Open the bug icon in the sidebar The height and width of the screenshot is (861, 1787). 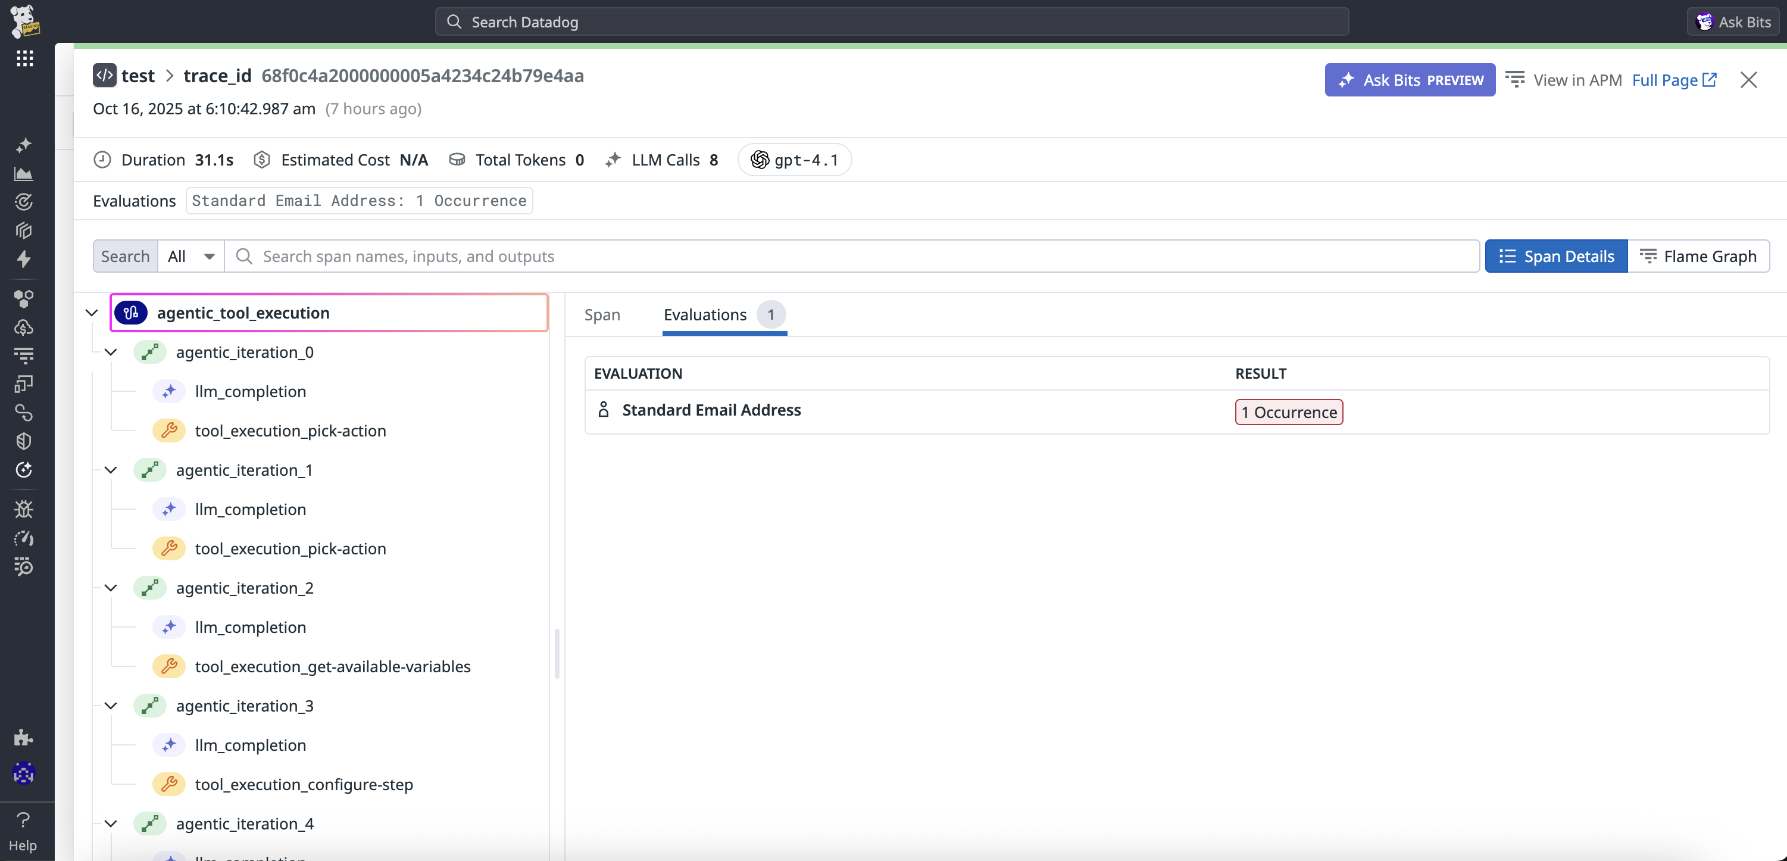click(24, 509)
